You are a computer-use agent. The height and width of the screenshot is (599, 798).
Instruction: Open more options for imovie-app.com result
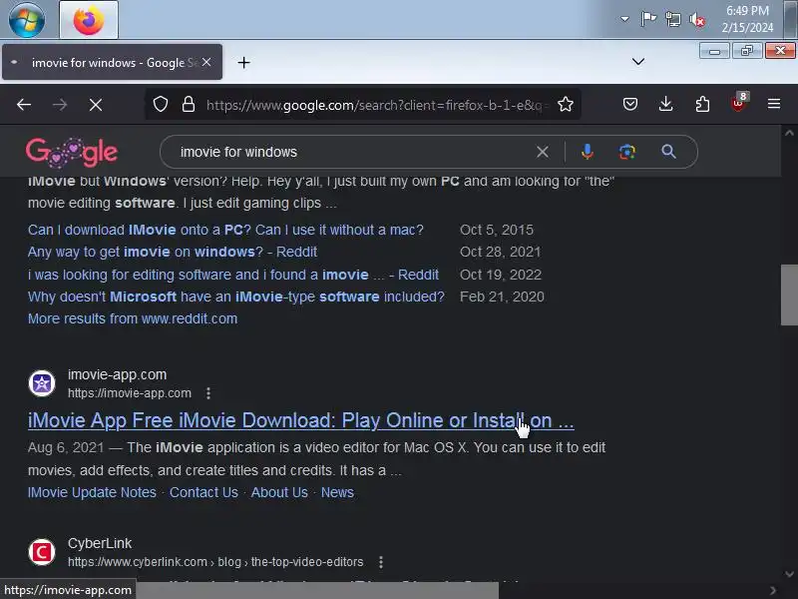coord(208,393)
